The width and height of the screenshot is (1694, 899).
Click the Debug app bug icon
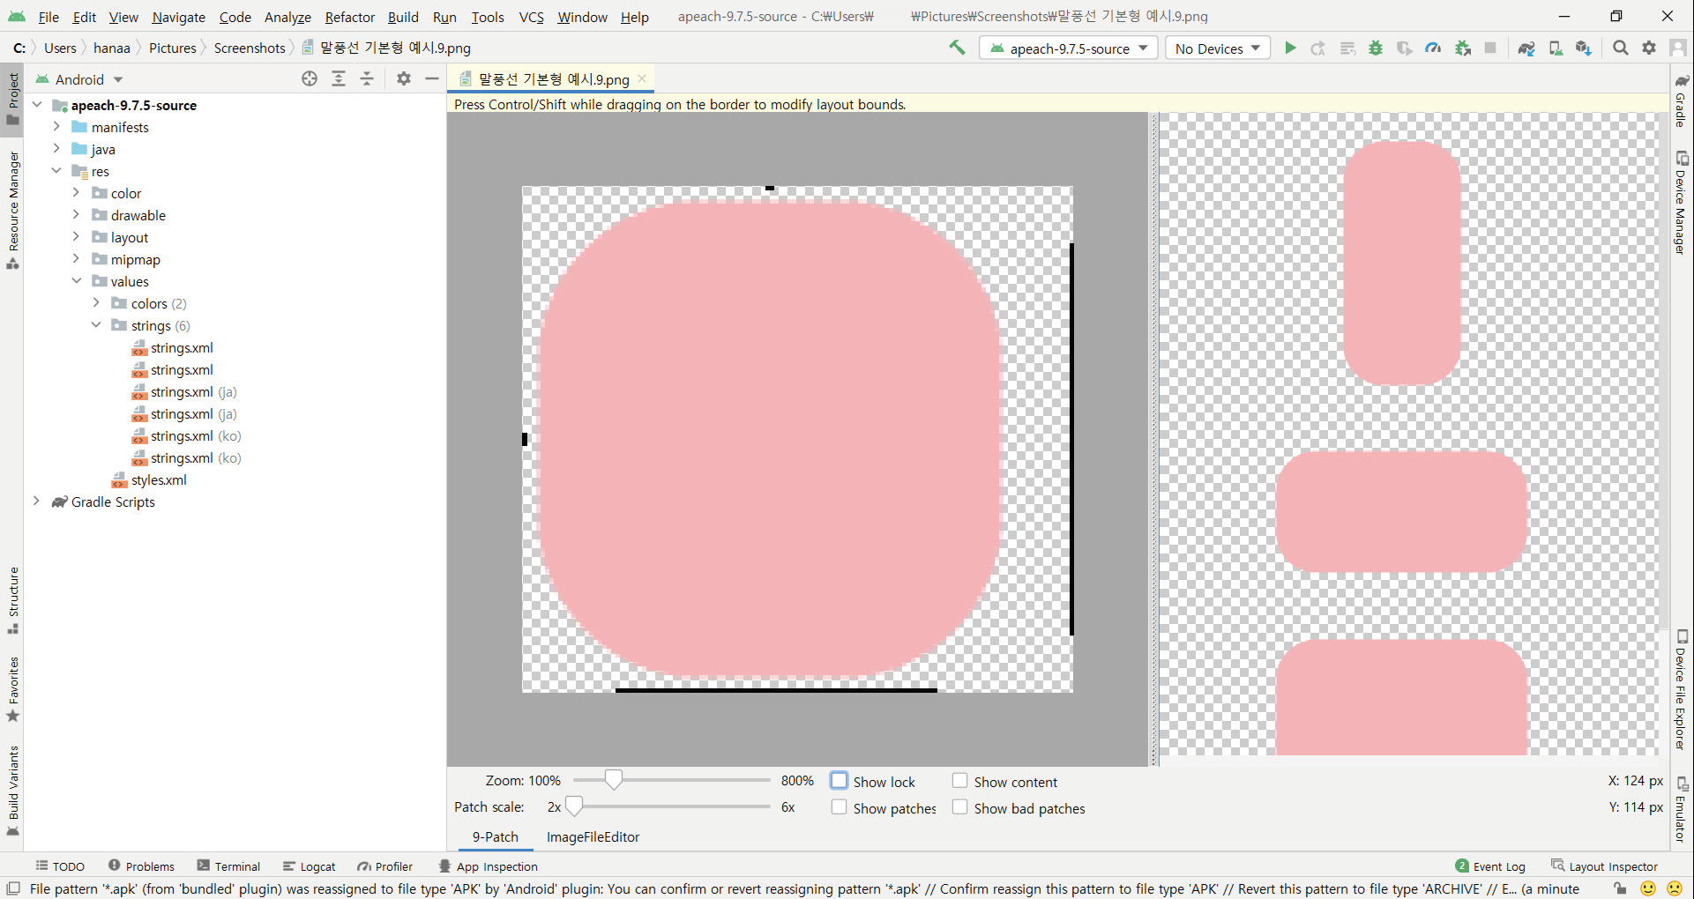pos(1376,48)
